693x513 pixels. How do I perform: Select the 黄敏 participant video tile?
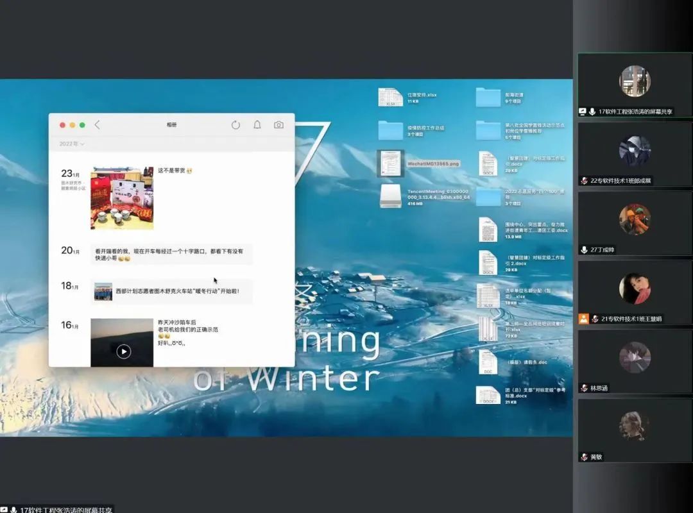635,430
